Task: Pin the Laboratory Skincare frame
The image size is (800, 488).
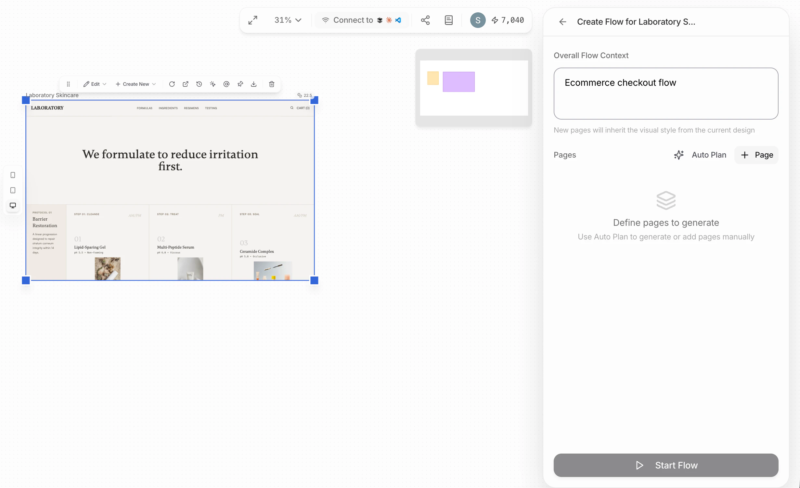Action: [x=240, y=84]
